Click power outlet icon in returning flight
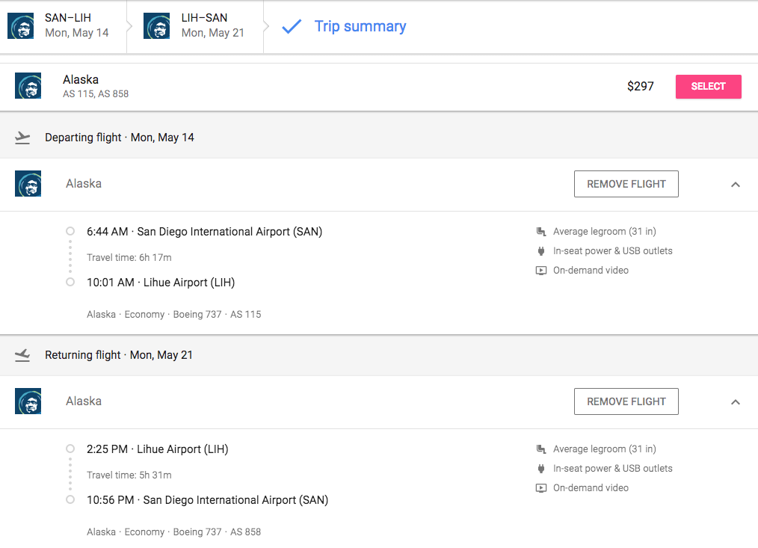Screen dimensions: 758x548 click(541, 469)
